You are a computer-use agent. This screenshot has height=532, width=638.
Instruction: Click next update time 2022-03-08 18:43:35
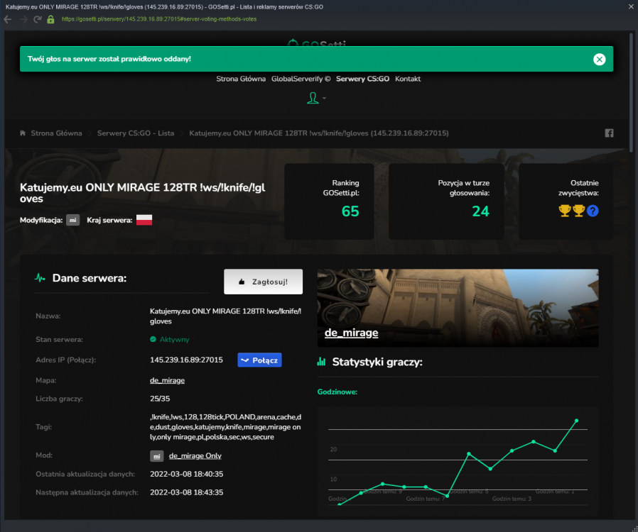click(x=186, y=492)
